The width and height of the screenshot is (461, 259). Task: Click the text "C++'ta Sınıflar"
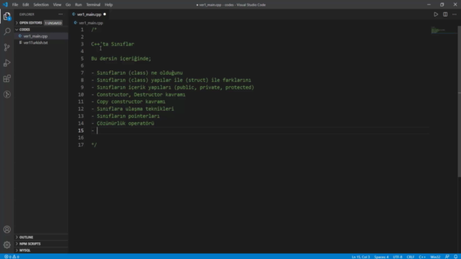(x=112, y=44)
